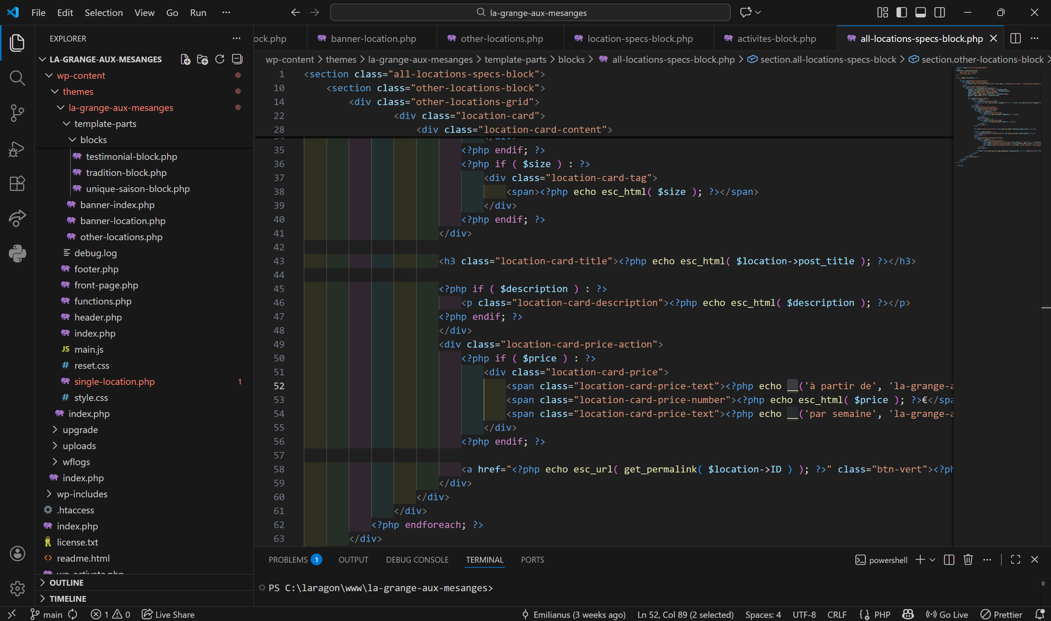Open the new terminal launch profile dropdown
This screenshot has height=621, width=1051.
pos(932,560)
